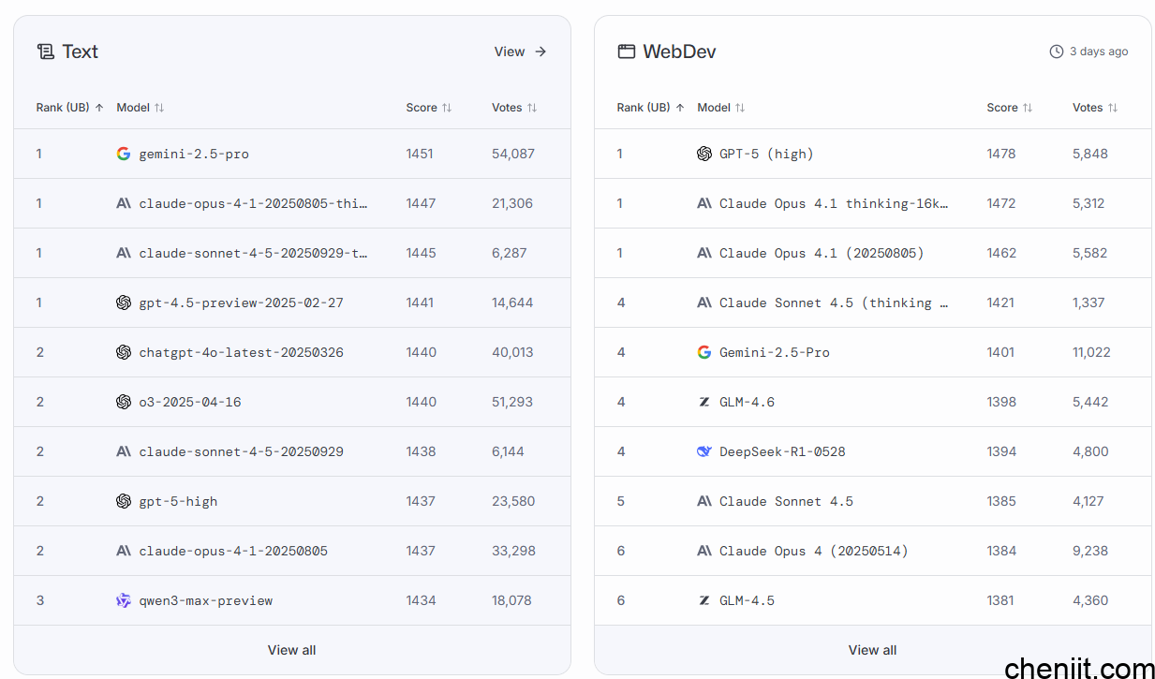This screenshot has width=1155, height=679.
Task: Click the Google logo beside gemini-2.5-pro
Action: pos(124,154)
